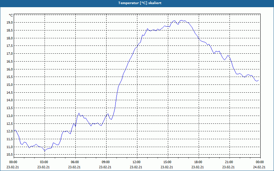Viewport: 274px width, 171px height.
Task: Choose the '18:00' x-axis label
Action: [199, 162]
